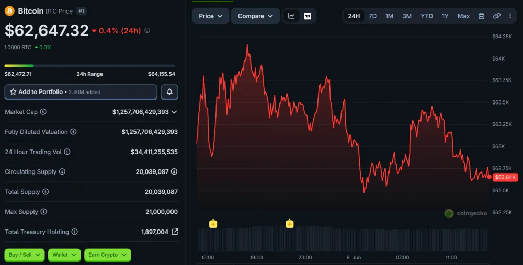
Task: Select the Max timeframe tab
Action: click(463, 16)
